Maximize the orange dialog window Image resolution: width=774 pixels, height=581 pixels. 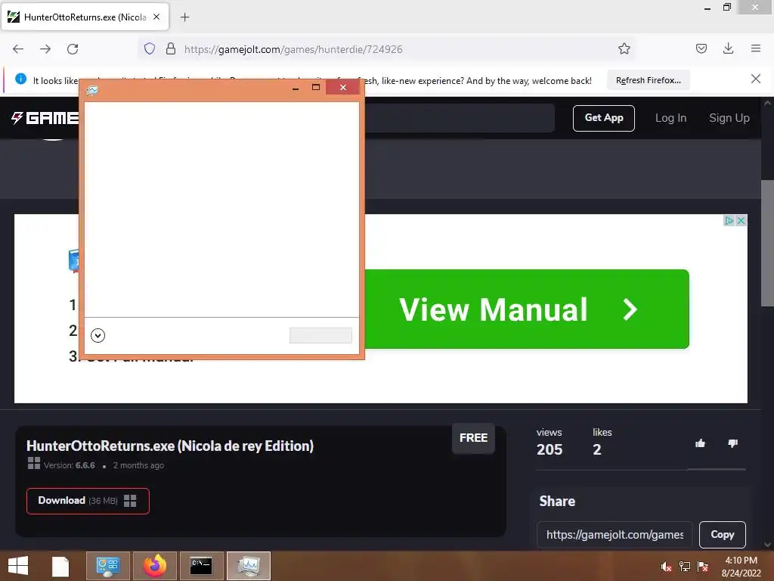[x=316, y=88]
